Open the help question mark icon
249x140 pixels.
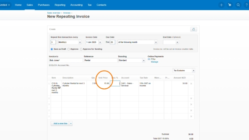[x=246, y=5]
